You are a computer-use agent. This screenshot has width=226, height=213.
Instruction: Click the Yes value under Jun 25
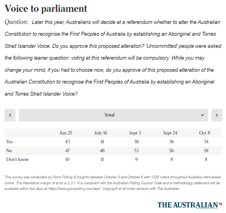point(67,142)
